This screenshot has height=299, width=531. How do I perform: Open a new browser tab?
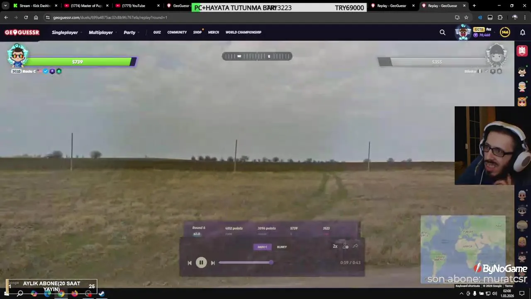point(474,6)
